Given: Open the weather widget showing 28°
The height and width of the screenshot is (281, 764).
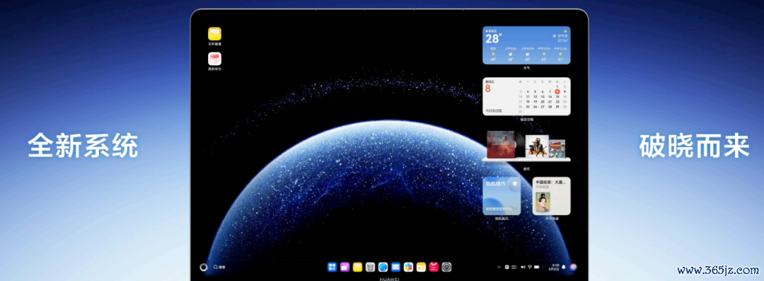Looking at the screenshot, I should pos(527,45).
